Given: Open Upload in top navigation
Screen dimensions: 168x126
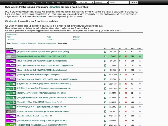Looking at the screenshot, I should pos(22,3).
